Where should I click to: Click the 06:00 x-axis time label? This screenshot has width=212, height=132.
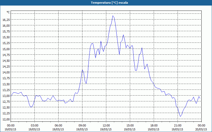pyautogui.click(x=58, y=126)
